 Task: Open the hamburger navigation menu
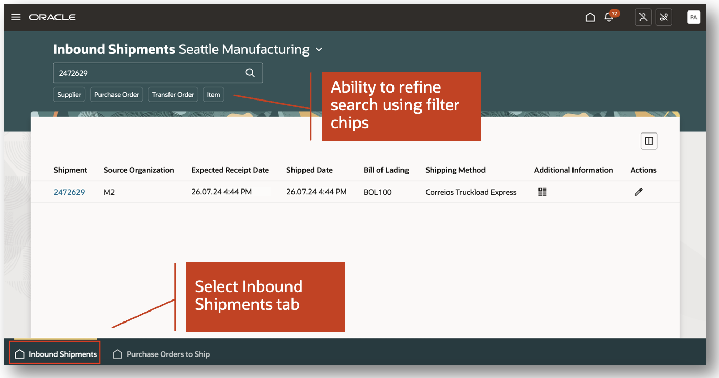coord(16,17)
